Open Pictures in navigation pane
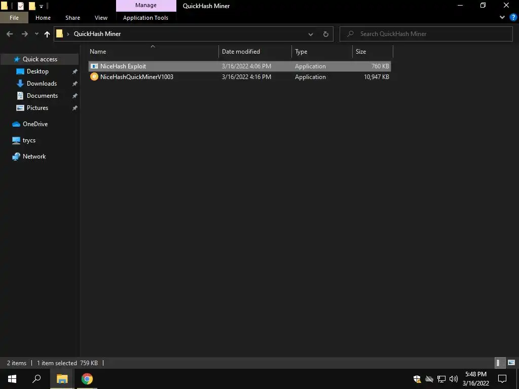The height and width of the screenshot is (389, 519). 38,108
